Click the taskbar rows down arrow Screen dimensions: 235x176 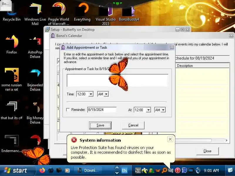tap(117, 173)
